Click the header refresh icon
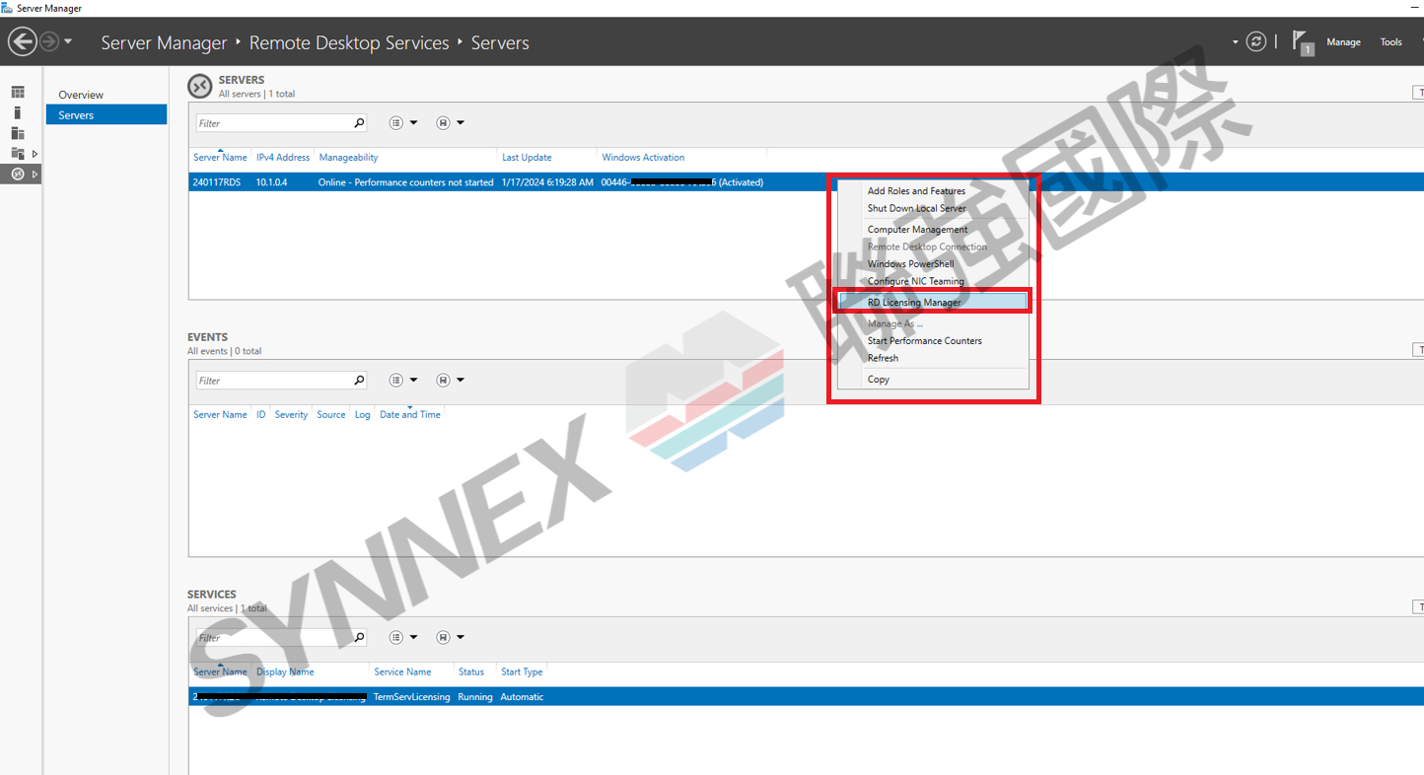1424x775 pixels. tap(1255, 41)
